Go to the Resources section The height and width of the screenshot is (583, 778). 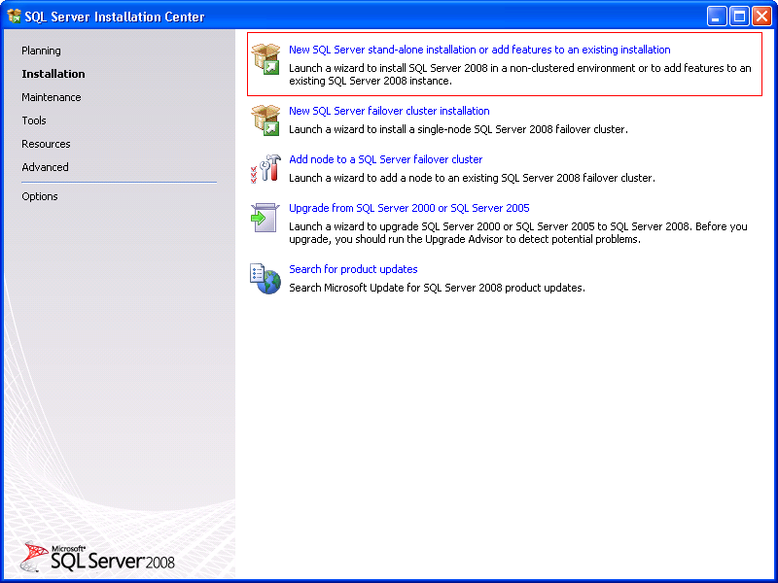tap(46, 144)
